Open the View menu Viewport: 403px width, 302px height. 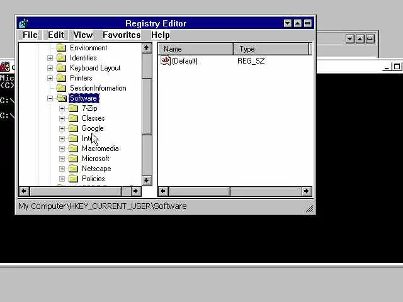click(82, 35)
